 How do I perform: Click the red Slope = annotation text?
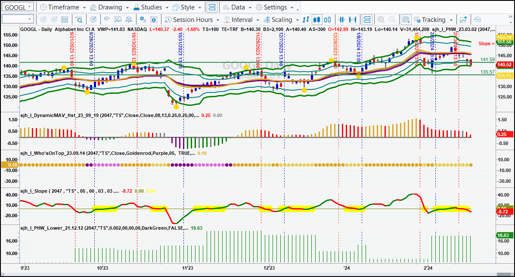coord(487,43)
